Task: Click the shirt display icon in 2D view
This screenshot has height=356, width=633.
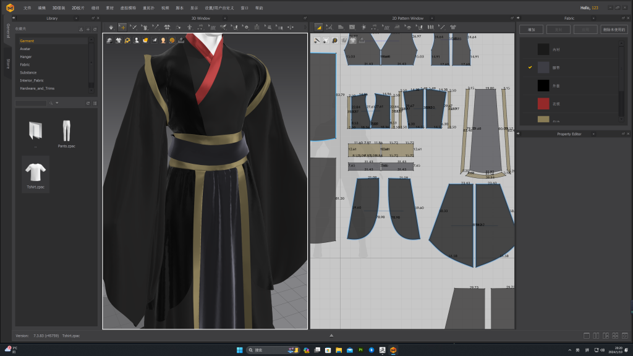Action: 326,40
